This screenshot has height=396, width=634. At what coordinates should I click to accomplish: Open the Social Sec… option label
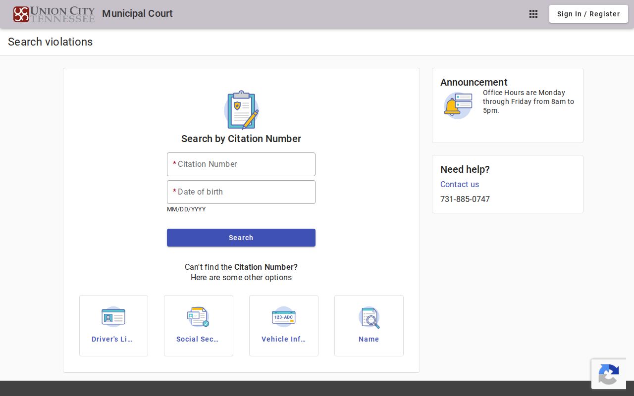[197, 339]
